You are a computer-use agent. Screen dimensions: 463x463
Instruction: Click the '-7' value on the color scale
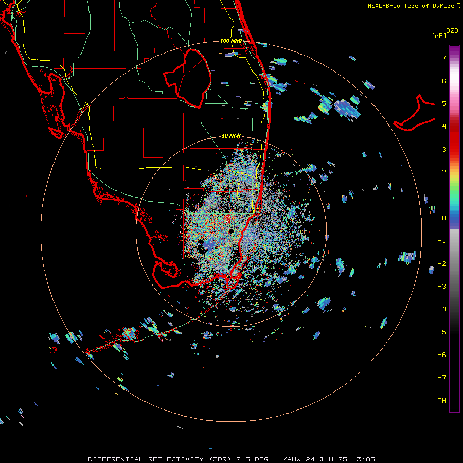click(442, 378)
